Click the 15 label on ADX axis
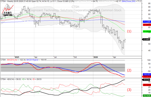Viewport: 151px width, 97px height. click(x=149, y=93)
